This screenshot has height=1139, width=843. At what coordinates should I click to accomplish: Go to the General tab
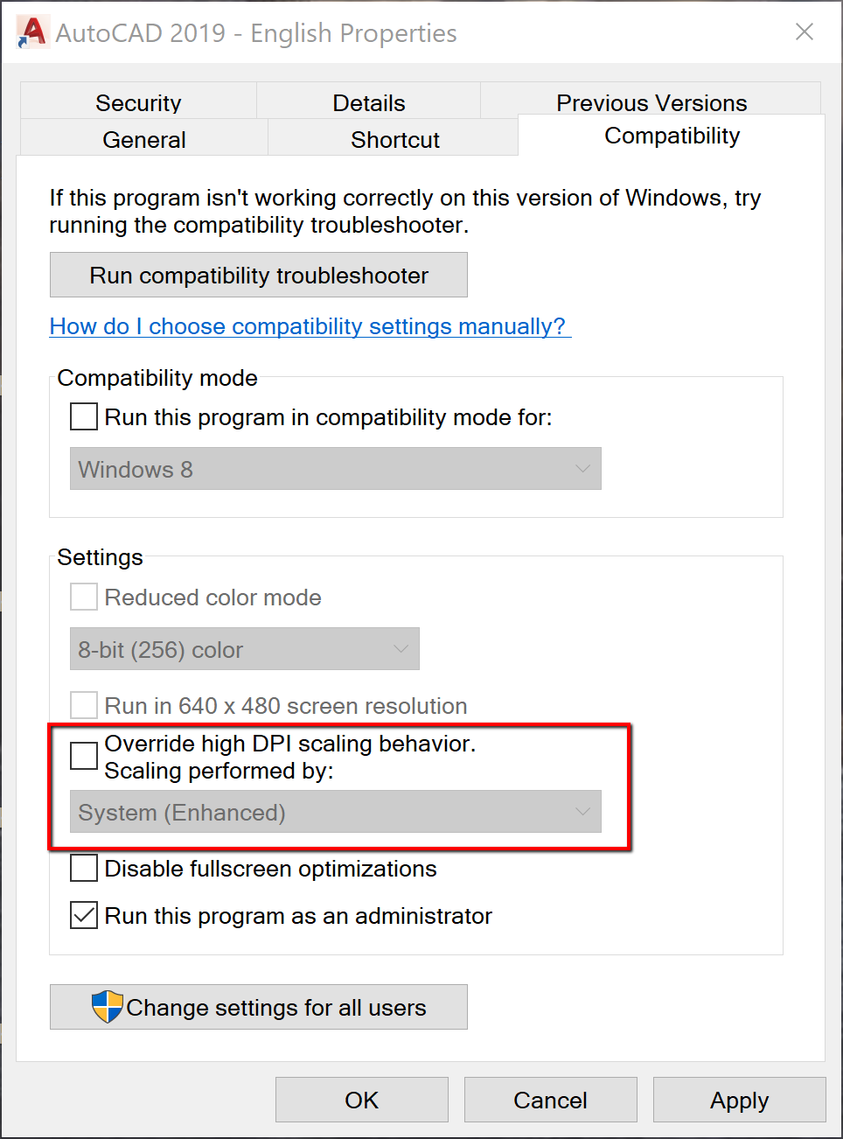pyautogui.click(x=143, y=139)
